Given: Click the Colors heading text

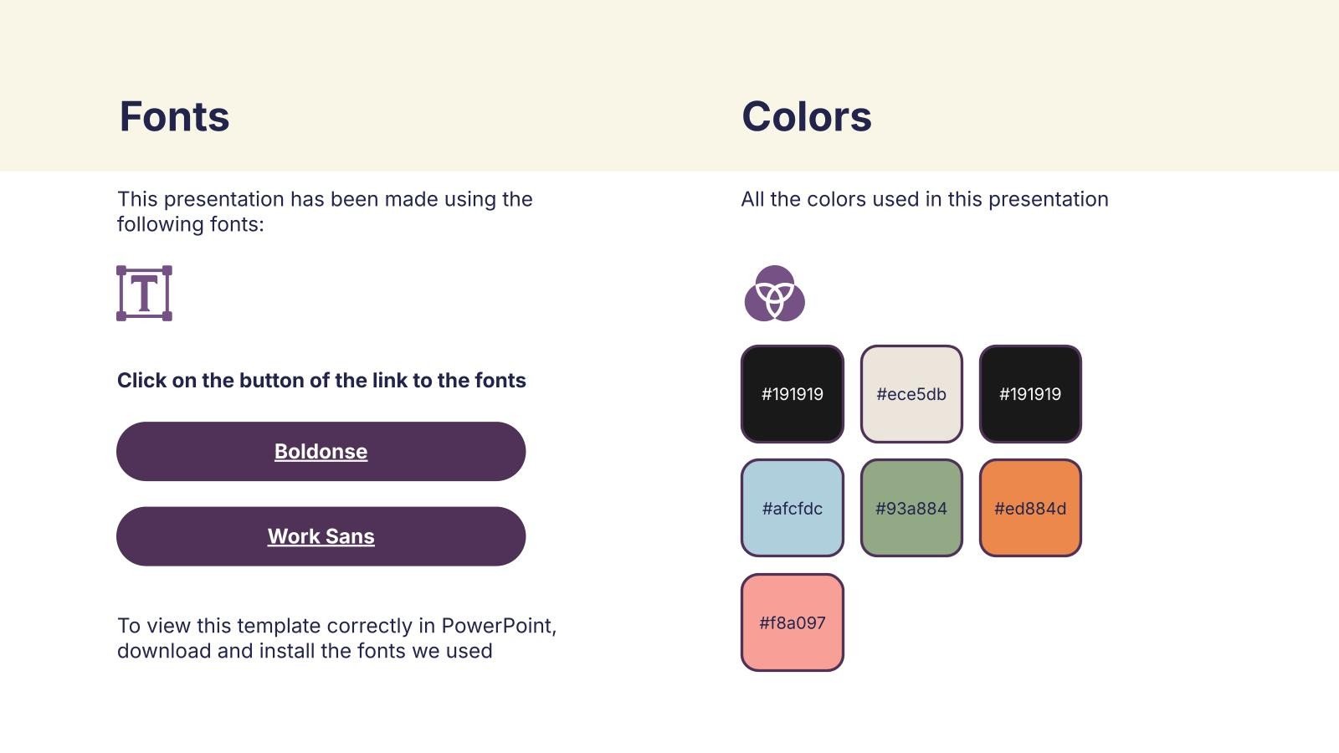Looking at the screenshot, I should pos(807,116).
